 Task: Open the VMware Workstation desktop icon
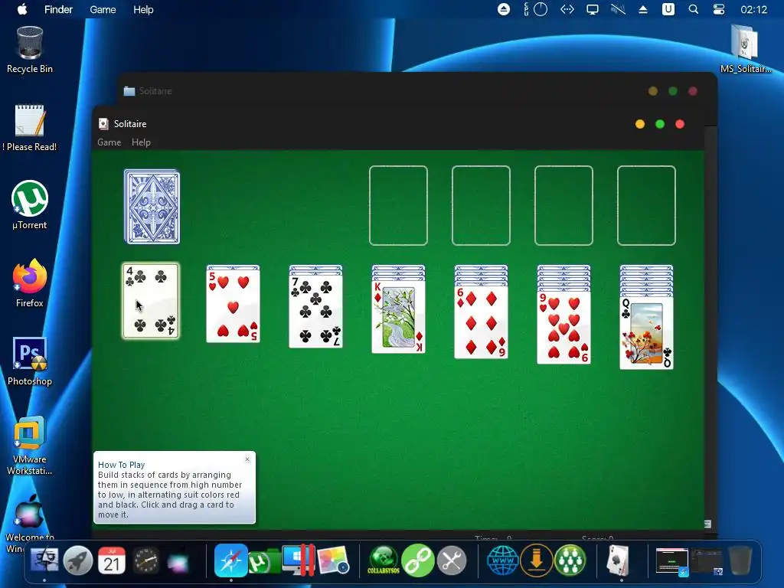point(30,445)
